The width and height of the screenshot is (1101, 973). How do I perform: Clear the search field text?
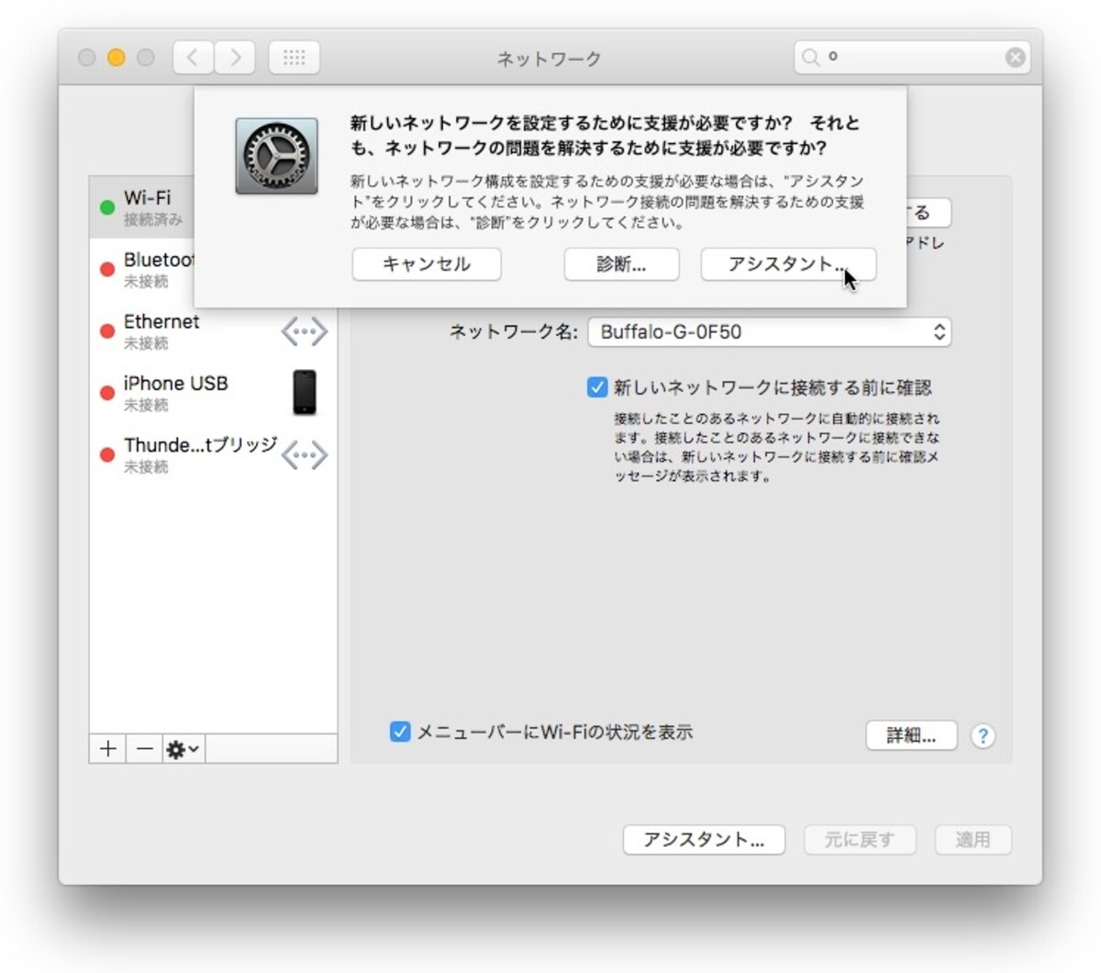[1015, 58]
